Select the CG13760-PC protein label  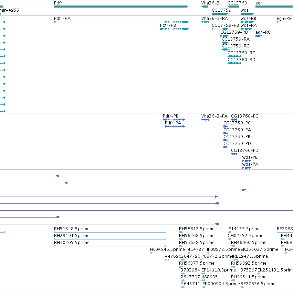[x=244, y=116]
